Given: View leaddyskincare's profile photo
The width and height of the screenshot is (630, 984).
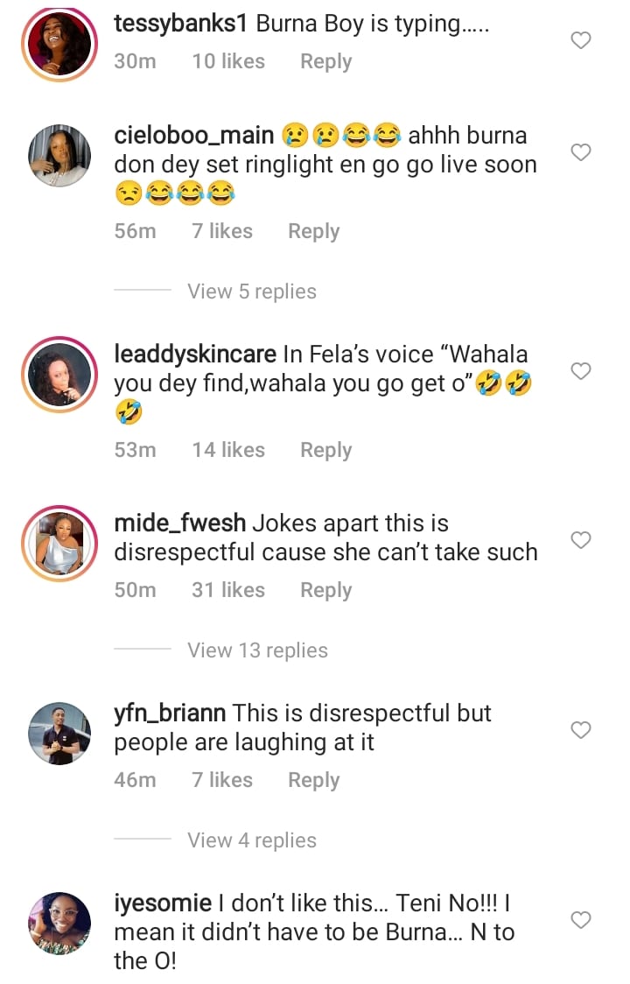Looking at the screenshot, I should click(59, 374).
